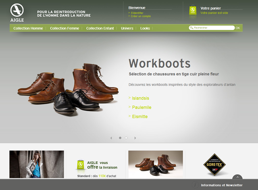Select the first carousel dot indicator
Image resolution: width=258 pixels, height=190 pixels.
[x=120, y=138]
